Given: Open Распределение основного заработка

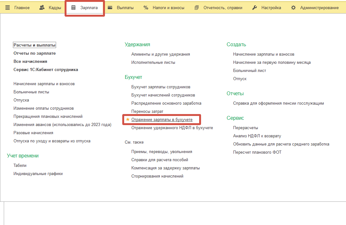Looking at the screenshot, I should pyautogui.click(x=166, y=103).
